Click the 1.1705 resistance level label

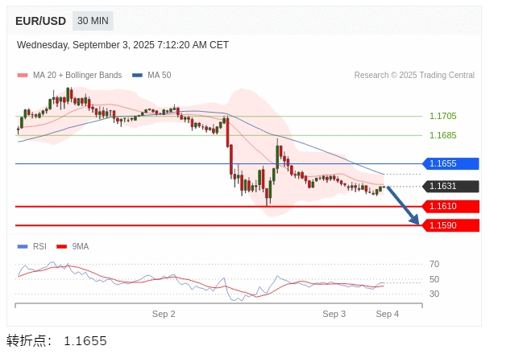coord(442,116)
